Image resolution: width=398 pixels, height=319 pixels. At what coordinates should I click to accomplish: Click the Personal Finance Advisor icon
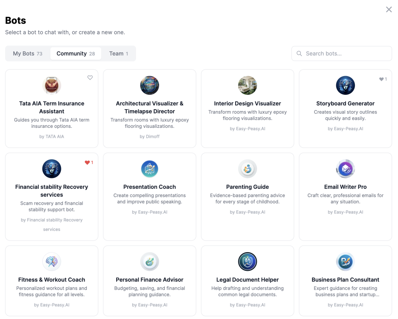(150, 261)
